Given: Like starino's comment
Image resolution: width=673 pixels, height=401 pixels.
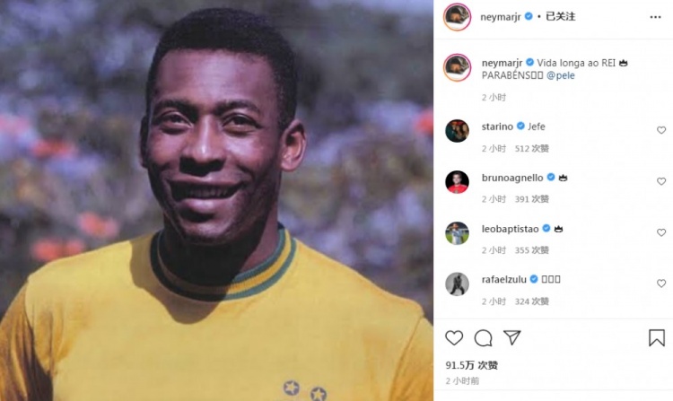Looking at the screenshot, I should point(661,130).
